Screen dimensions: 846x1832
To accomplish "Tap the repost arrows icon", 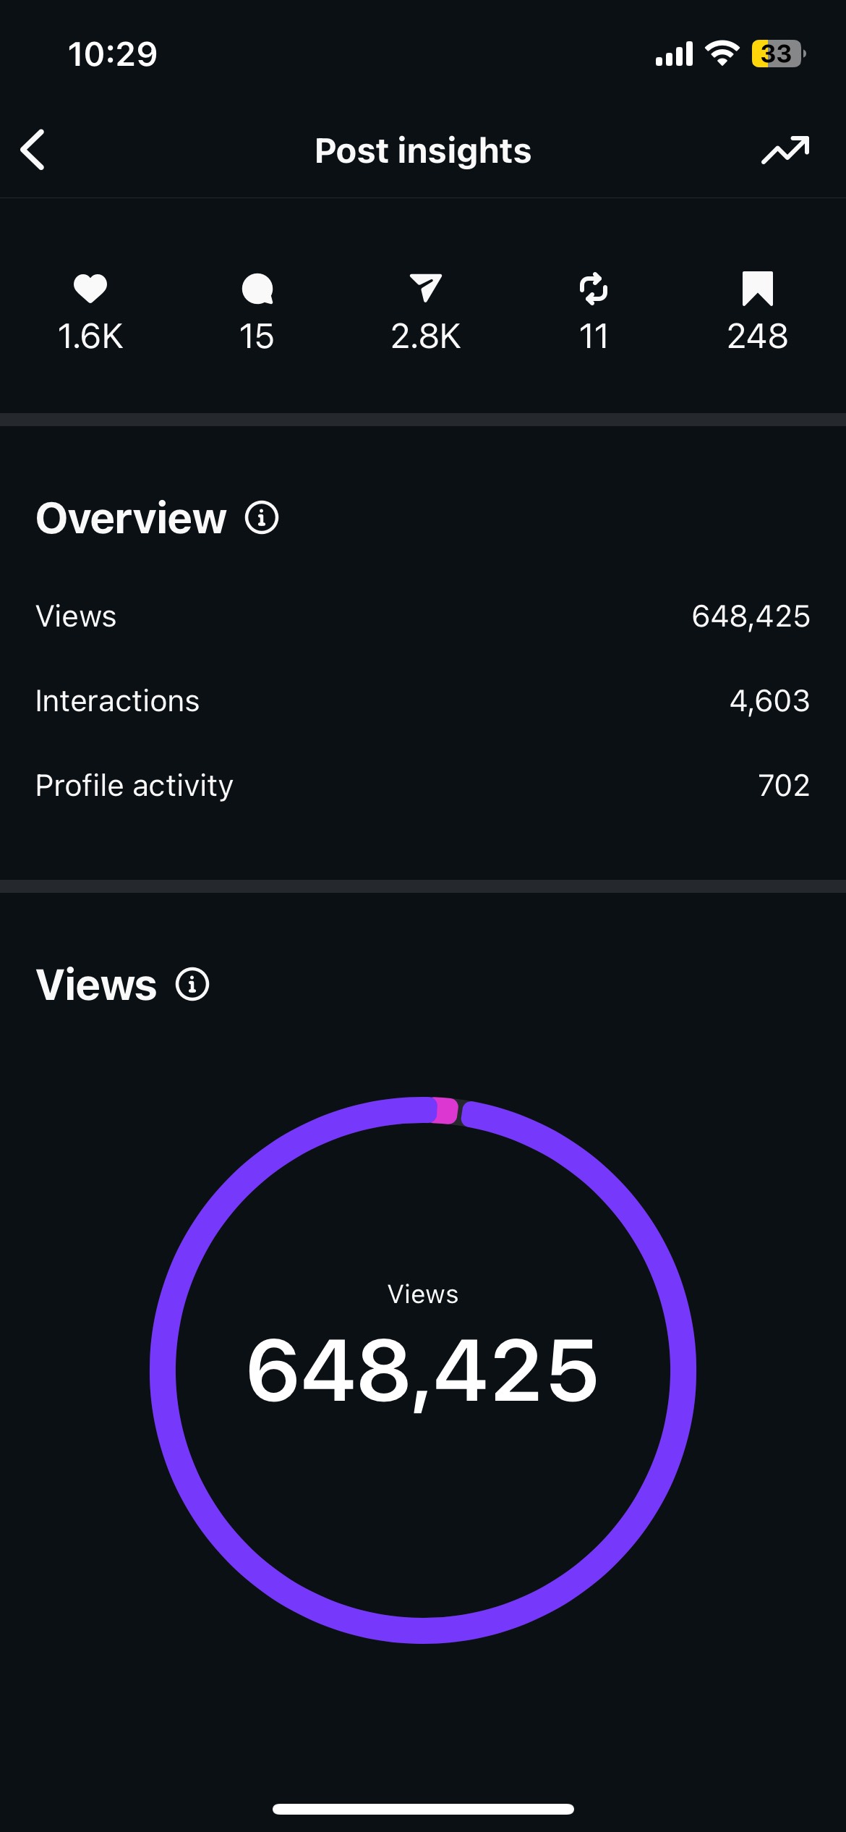I will click(594, 289).
